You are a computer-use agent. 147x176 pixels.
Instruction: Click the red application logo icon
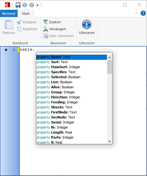pos(8,5)
